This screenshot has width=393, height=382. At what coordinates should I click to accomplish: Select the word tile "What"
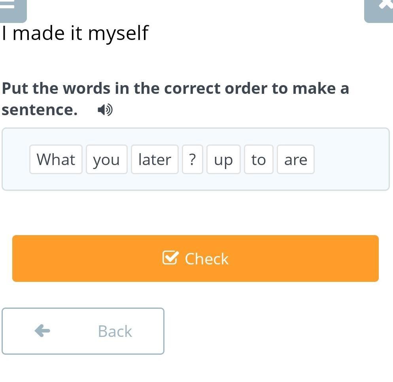[x=56, y=160]
